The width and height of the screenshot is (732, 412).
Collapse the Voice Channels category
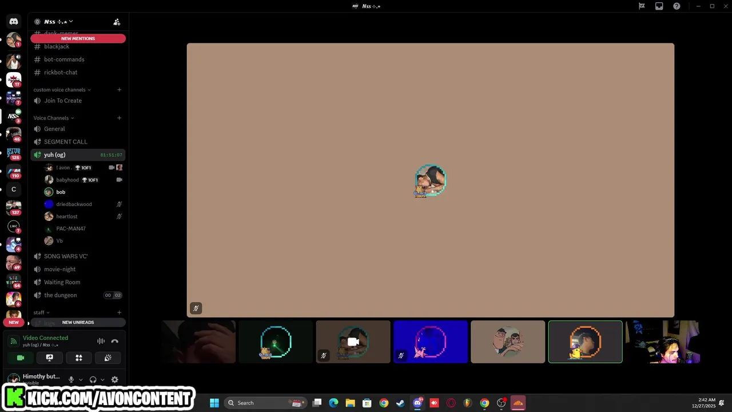[54, 118]
